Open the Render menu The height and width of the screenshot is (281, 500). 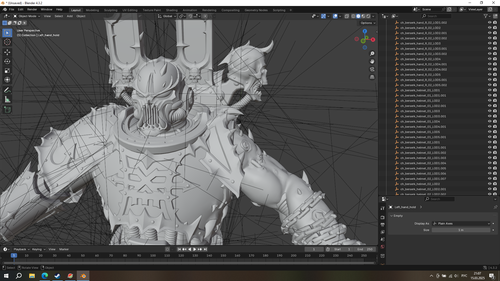point(32,9)
